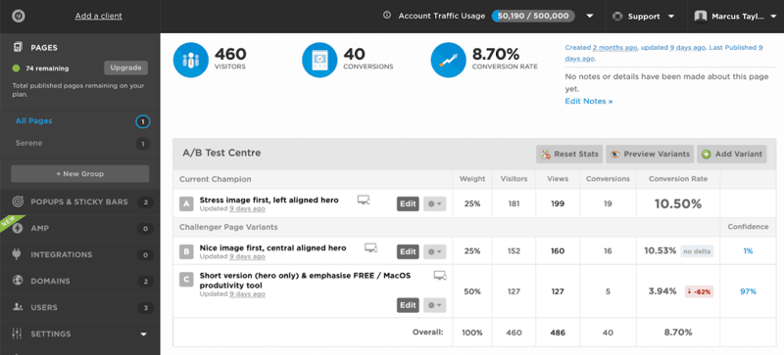Click the Popups & Sticky Bars target icon
The height and width of the screenshot is (355, 784).
tap(18, 201)
